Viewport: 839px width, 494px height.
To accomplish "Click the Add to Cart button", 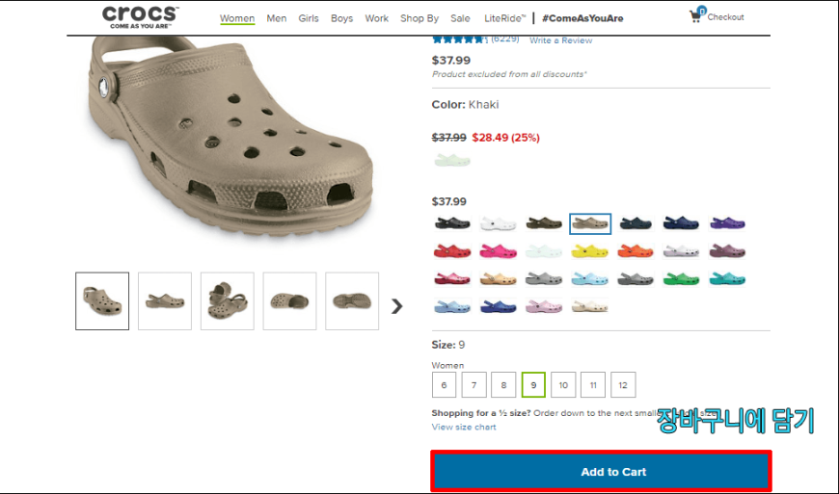I will [601, 472].
